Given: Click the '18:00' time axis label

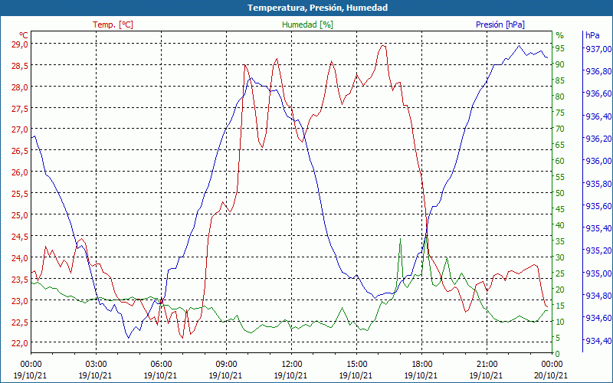Looking at the screenshot, I should (x=421, y=365).
